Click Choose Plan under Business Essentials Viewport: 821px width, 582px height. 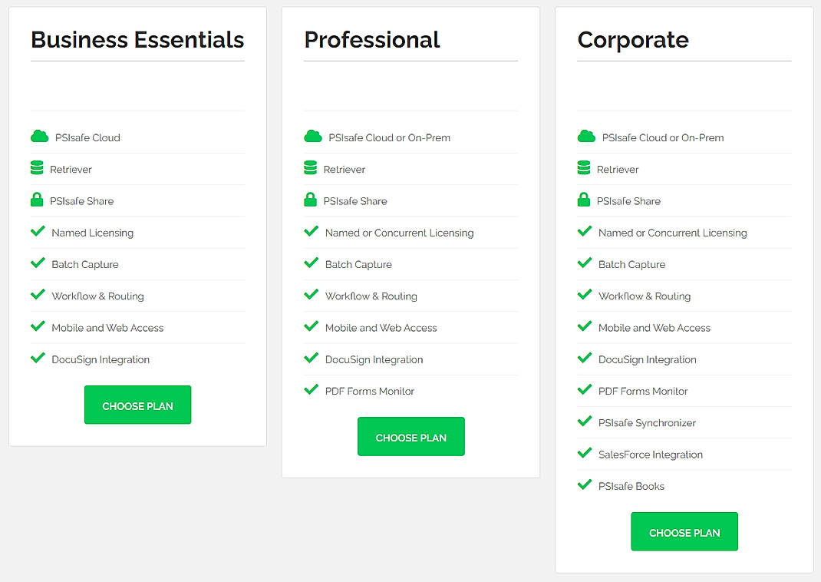click(137, 405)
